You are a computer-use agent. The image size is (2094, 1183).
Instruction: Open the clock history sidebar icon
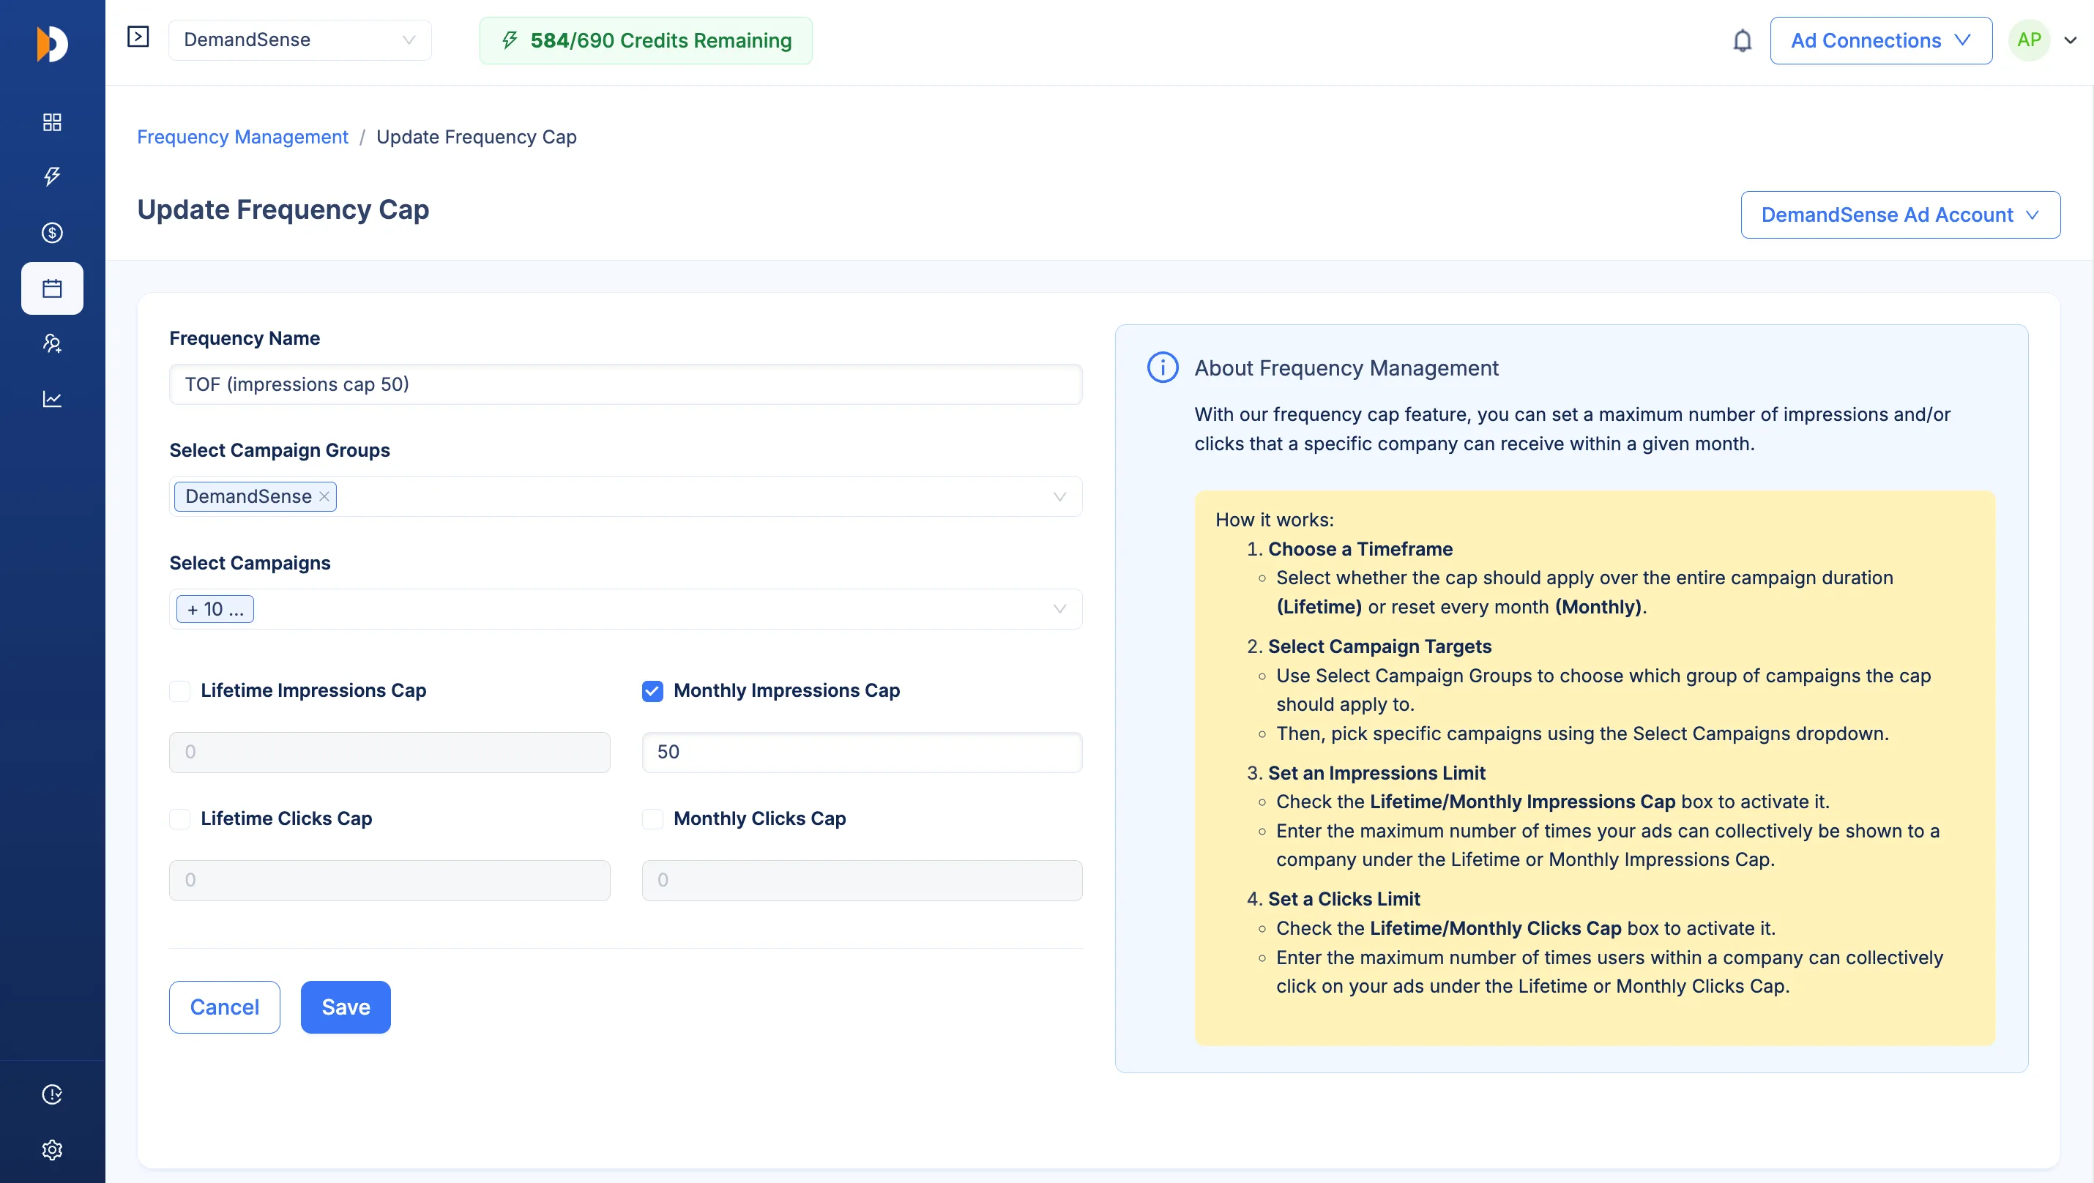[52, 1094]
